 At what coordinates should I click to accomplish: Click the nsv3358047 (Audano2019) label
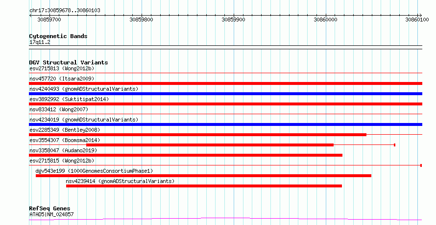point(63,150)
